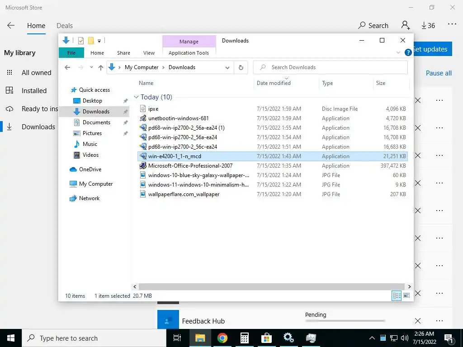This screenshot has height=347, width=463.
Task: Select Network in the navigation pane
Action: 89,198
